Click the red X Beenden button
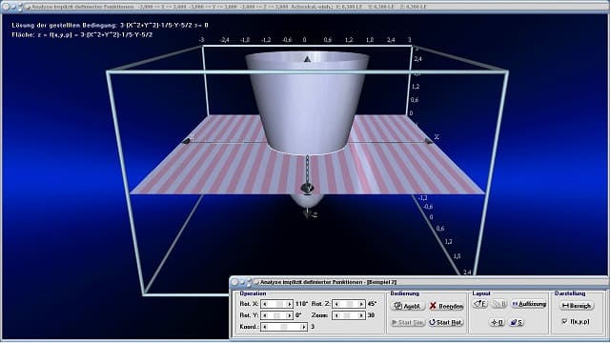 tap(446, 306)
